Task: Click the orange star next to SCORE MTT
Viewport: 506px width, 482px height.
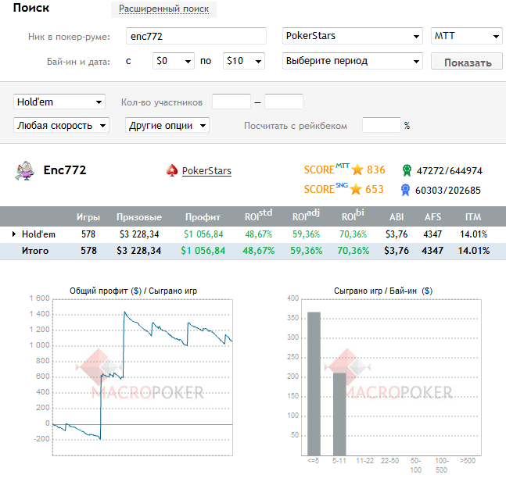Action: click(357, 170)
